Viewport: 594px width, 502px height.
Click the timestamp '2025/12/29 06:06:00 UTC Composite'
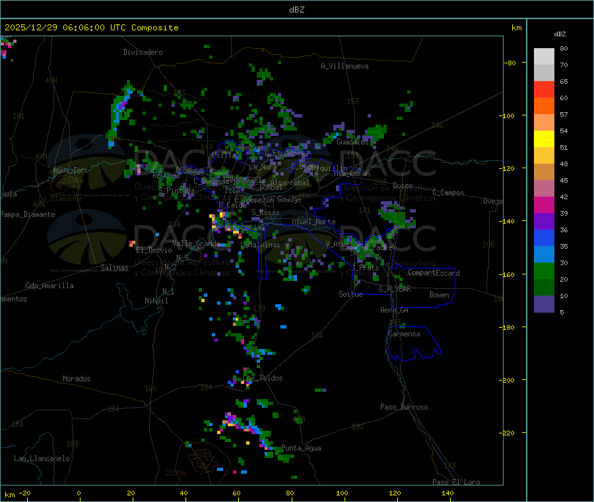[91, 28]
